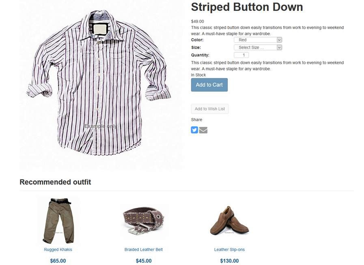
Task: Share product via email envelope icon
Action: coord(203,130)
